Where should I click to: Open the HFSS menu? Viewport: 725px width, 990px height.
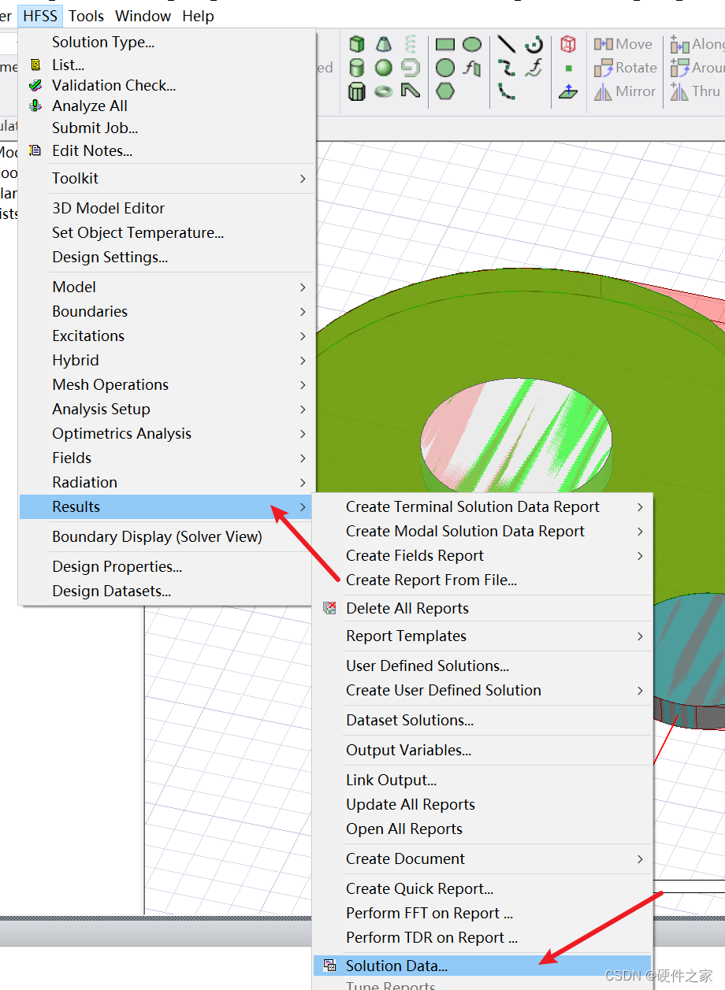point(40,16)
